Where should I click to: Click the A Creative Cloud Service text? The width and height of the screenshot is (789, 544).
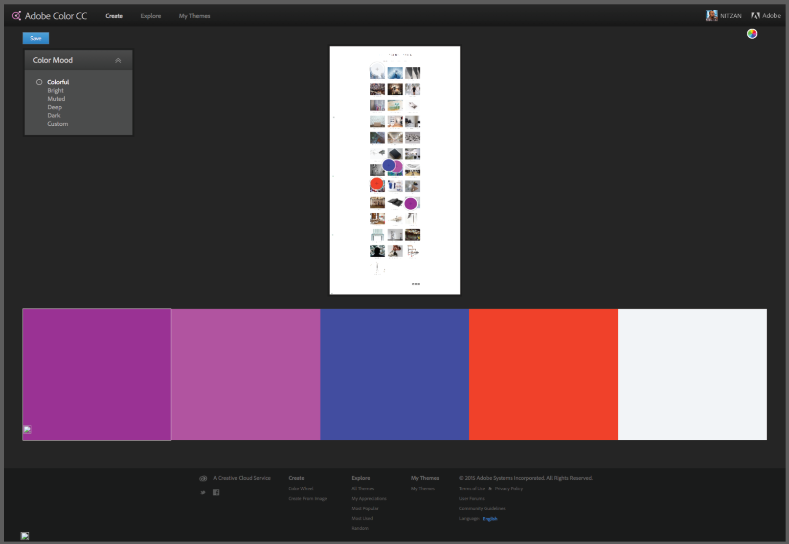(242, 478)
